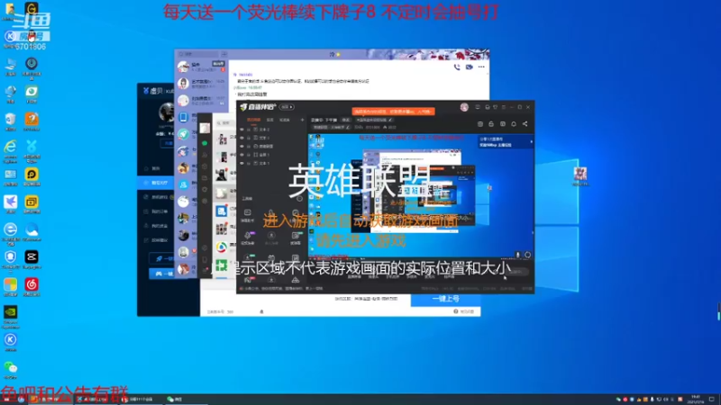Screen dimensions: 721x405
Task: Edit stream title with pencil icon
Action: [x=390, y=120]
